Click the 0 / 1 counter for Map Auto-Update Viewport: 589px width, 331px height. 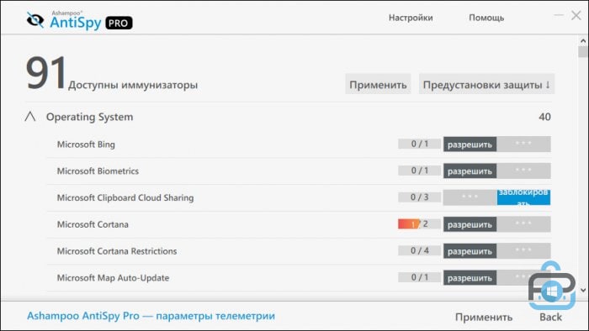[x=419, y=277]
